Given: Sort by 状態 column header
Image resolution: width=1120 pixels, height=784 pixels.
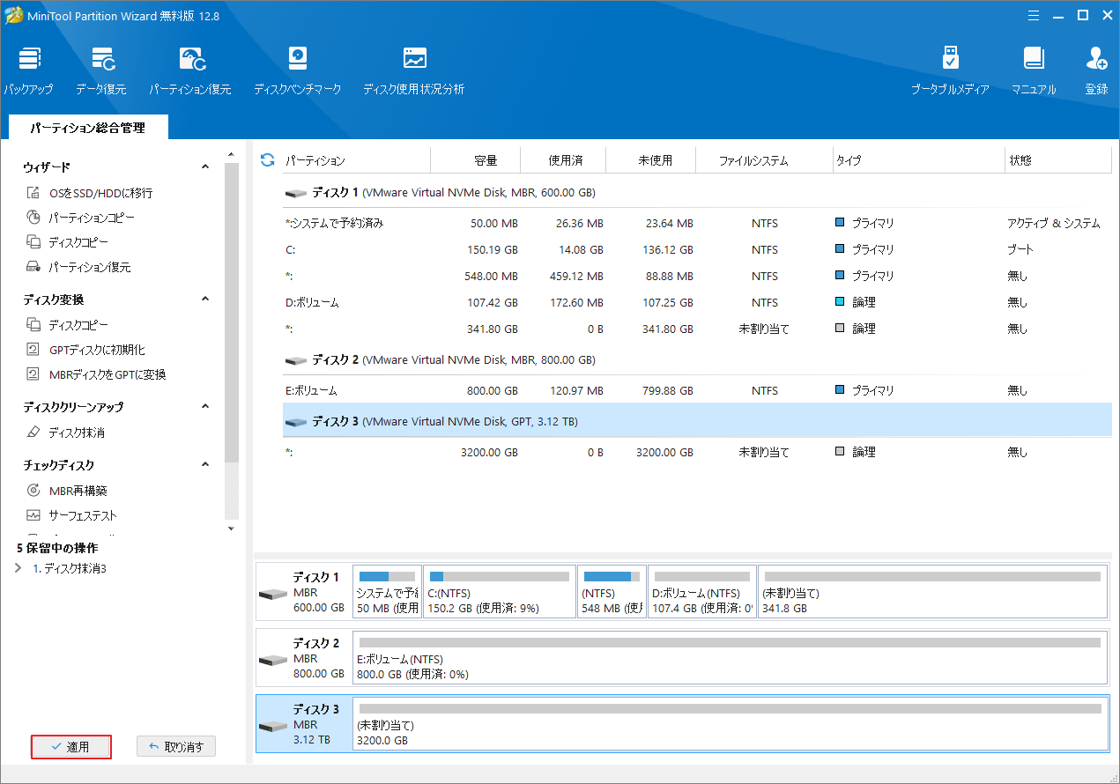Looking at the screenshot, I should click(x=1058, y=160).
